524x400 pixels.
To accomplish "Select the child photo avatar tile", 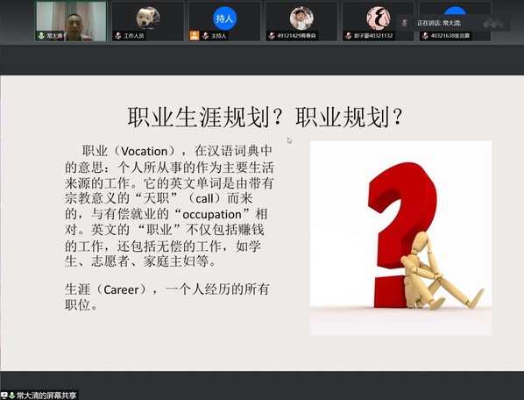I will pos(301,18).
